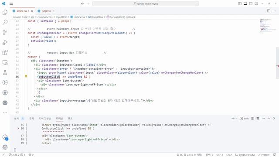Screen dimensions: 279x157
Task: Open the hamburger application menu
Action: click(11, 4)
